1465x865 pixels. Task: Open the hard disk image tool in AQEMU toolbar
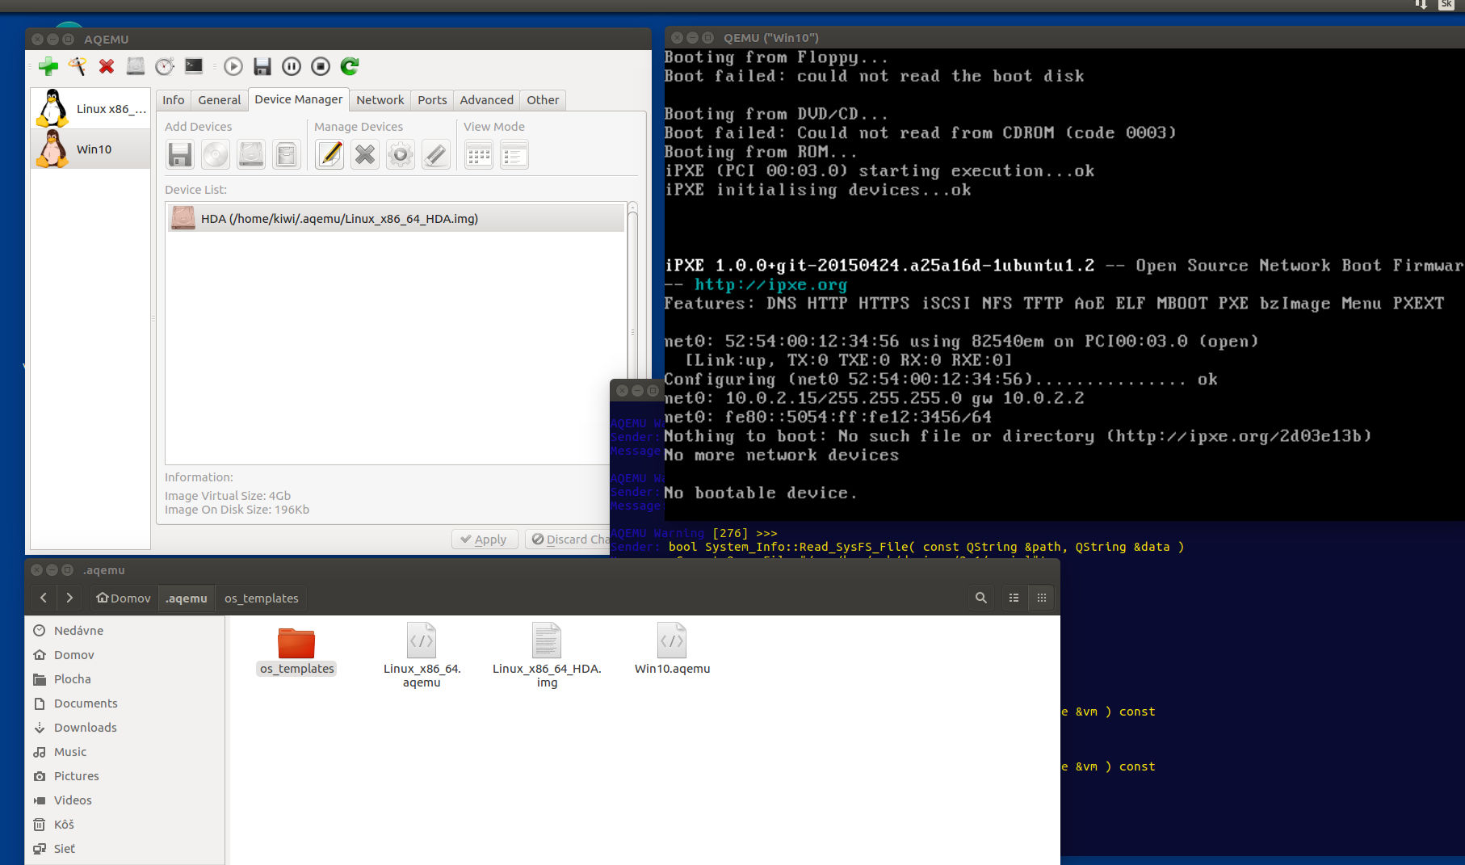click(x=136, y=66)
